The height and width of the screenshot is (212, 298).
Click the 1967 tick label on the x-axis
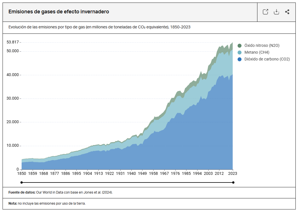tap(165, 173)
